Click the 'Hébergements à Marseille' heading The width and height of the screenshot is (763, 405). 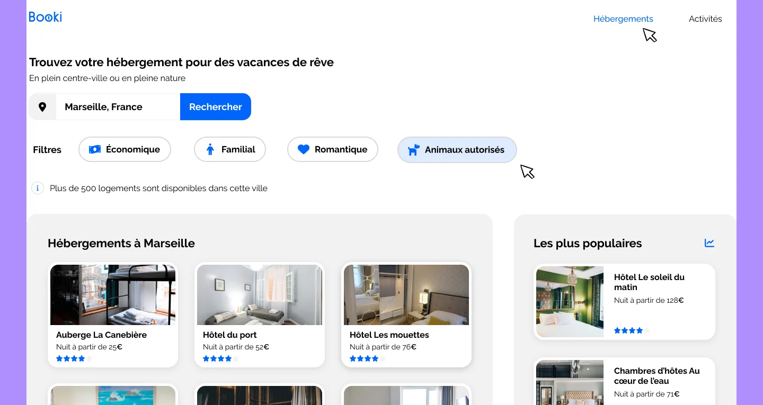click(x=121, y=244)
